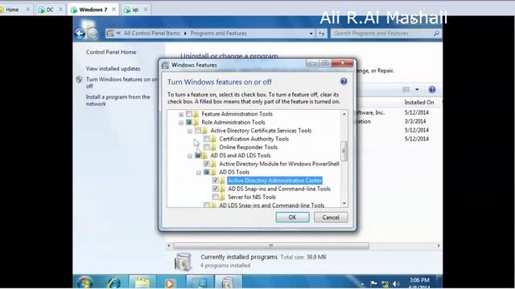Click the programs list horizontal scrollbar thumb
Screen dimensions: 515x289
pyautogui.click(x=271, y=246)
